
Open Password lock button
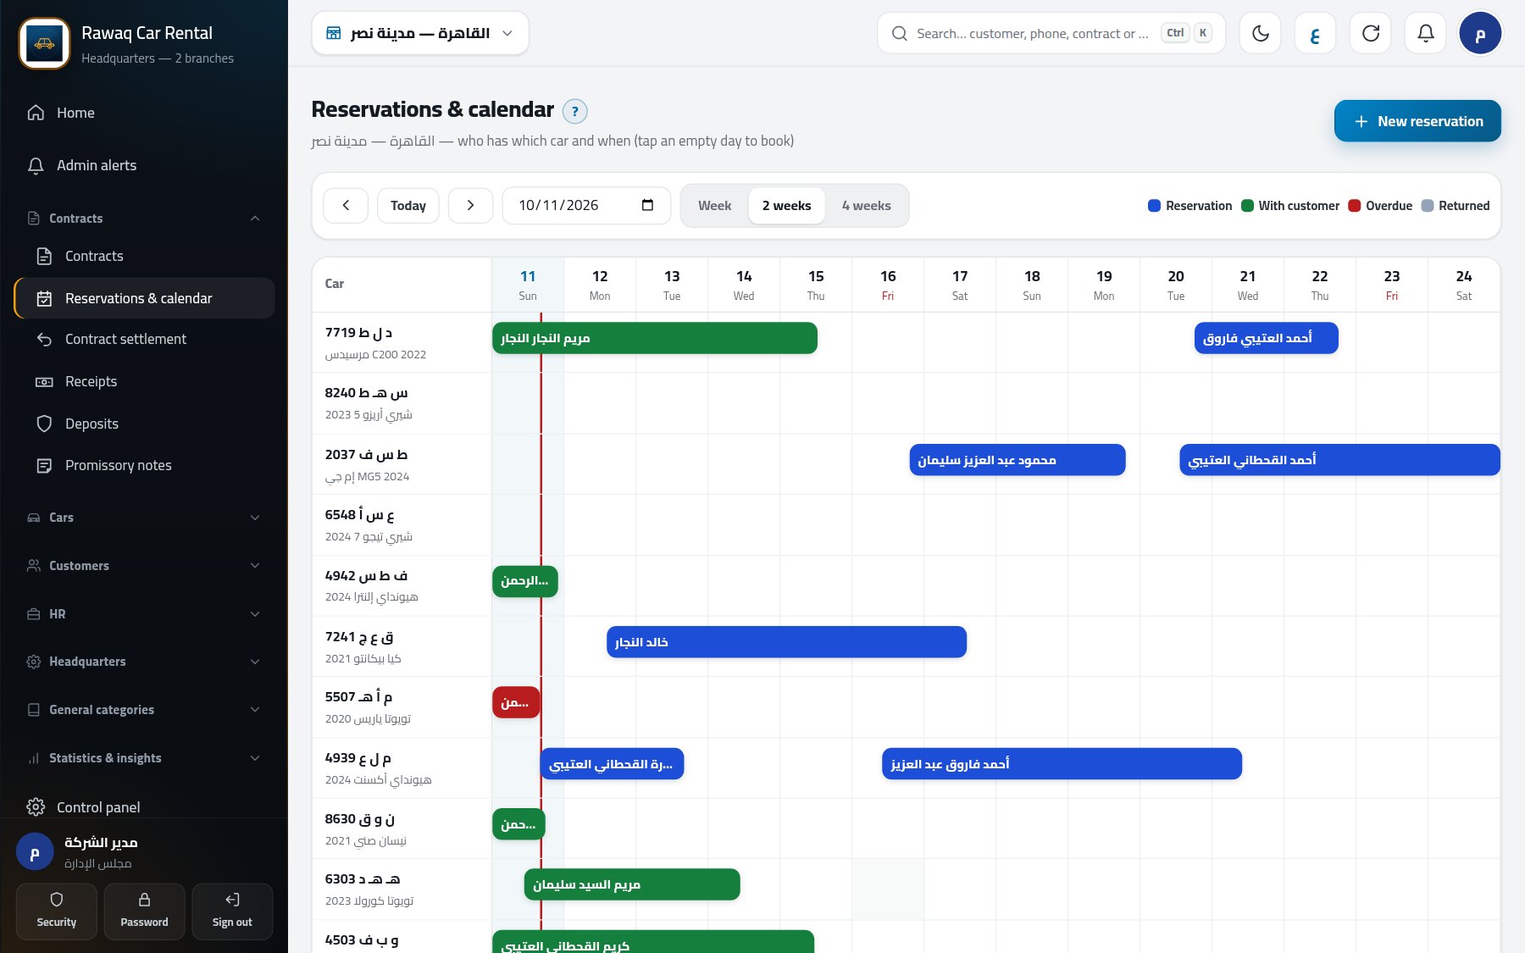(x=144, y=911)
